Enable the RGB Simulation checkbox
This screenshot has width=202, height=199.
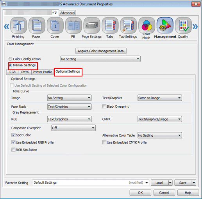[13, 150]
